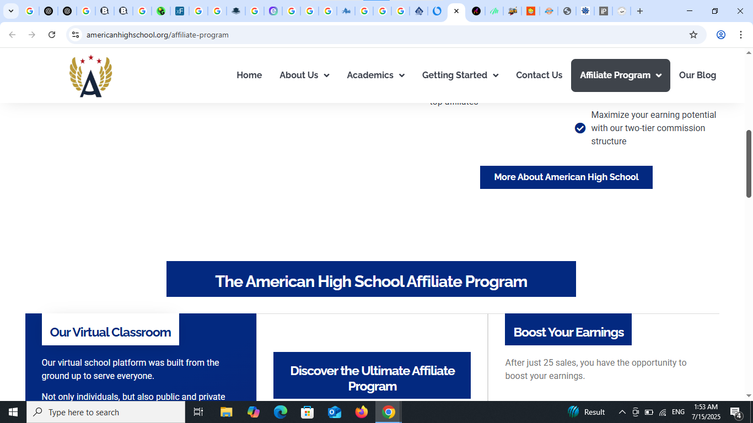Click Discover the Ultimate Affiliate Program heading
Screen dimensions: 753x423
(x=372, y=378)
